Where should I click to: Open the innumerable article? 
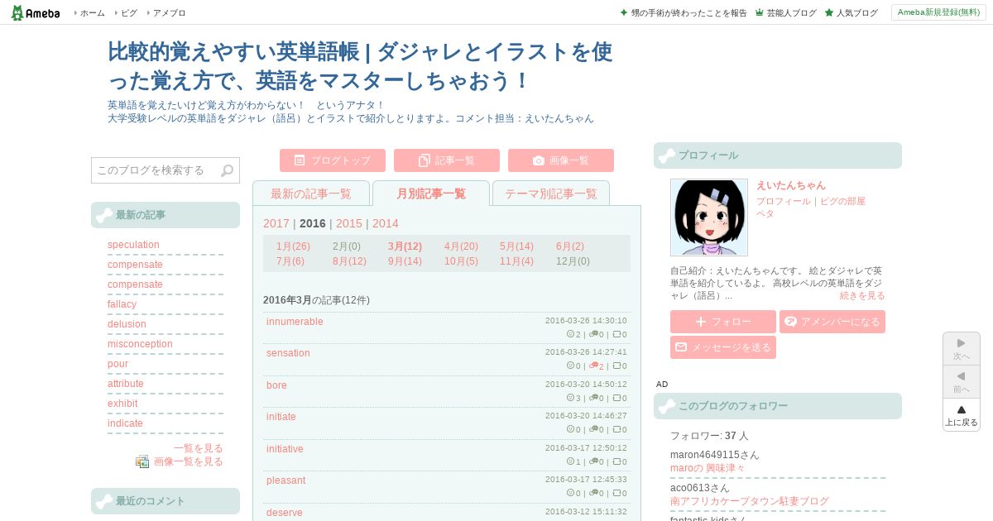pos(295,322)
